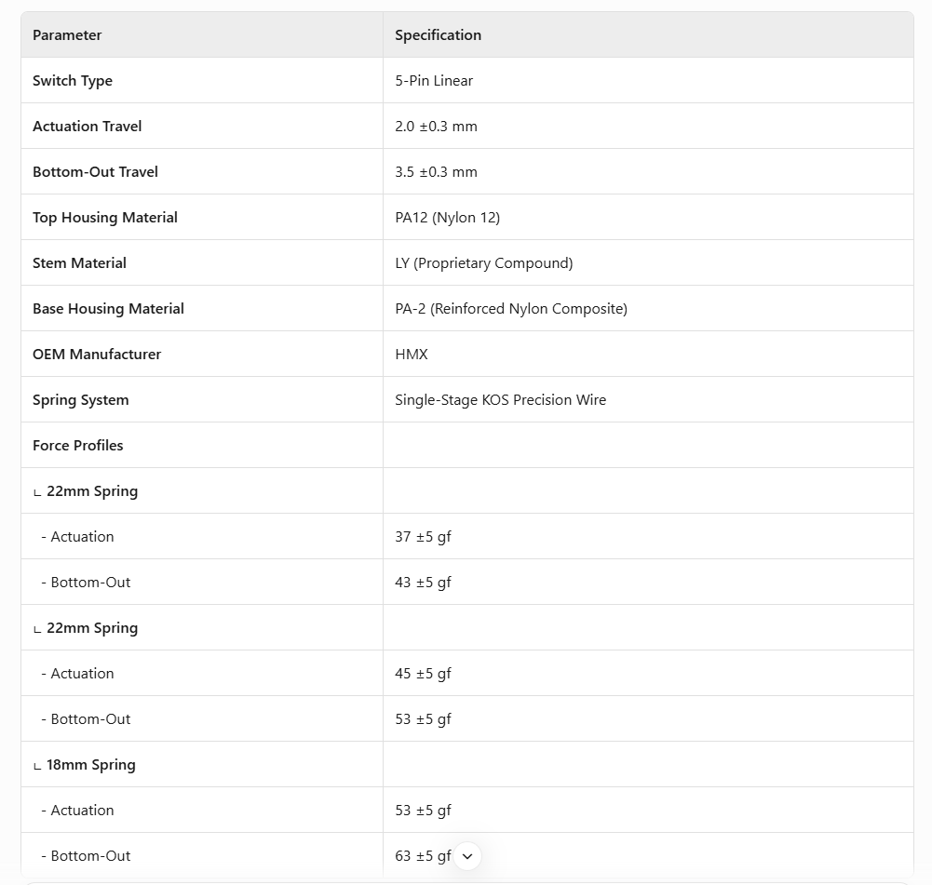Select the Top Housing Material label
This screenshot has height=885, width=932.
tap(105, 218)
